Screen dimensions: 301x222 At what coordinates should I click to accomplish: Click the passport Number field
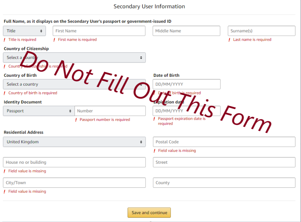pos(110,111)
